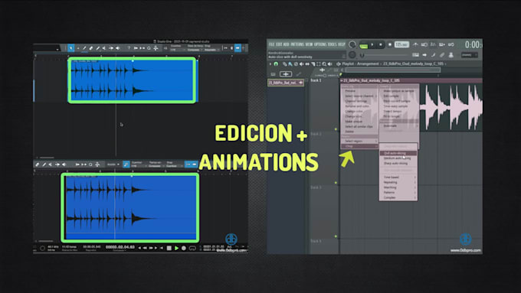Image resolution: width=521 pixels, height=293 pixels.
Task: Click the question mark help icon in Studio One
Action: click(129, 48)
